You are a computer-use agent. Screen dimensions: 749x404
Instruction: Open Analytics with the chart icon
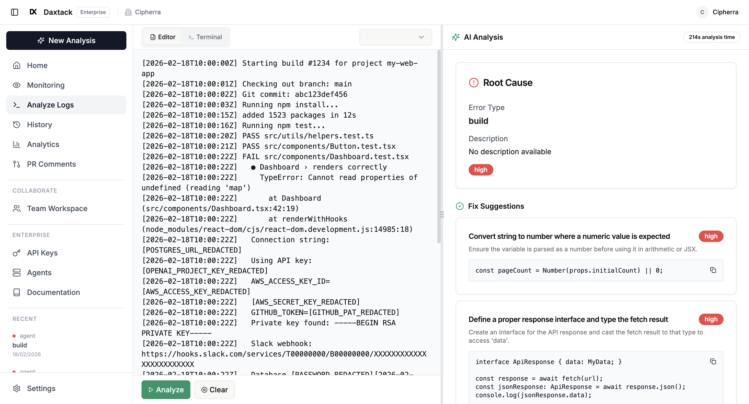click(x=17, y=144)
